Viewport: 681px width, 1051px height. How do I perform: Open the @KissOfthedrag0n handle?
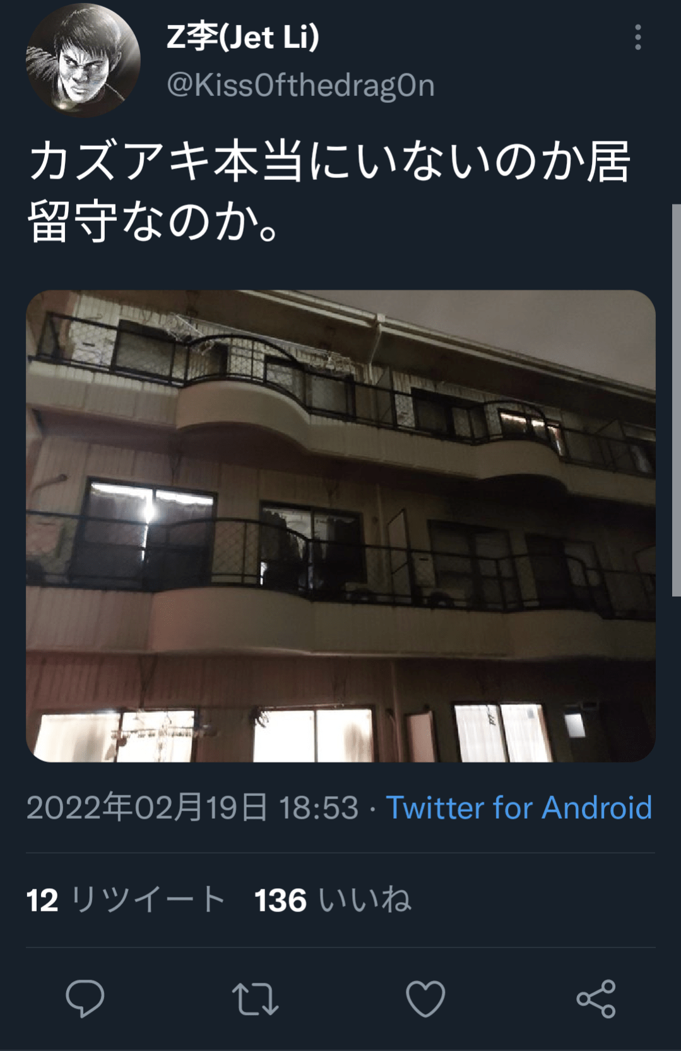300,85
